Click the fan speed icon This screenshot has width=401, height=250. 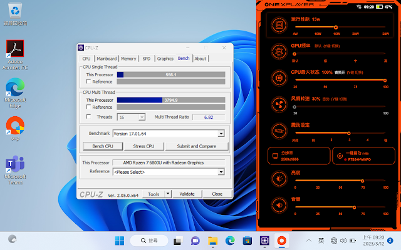[279, 104]
